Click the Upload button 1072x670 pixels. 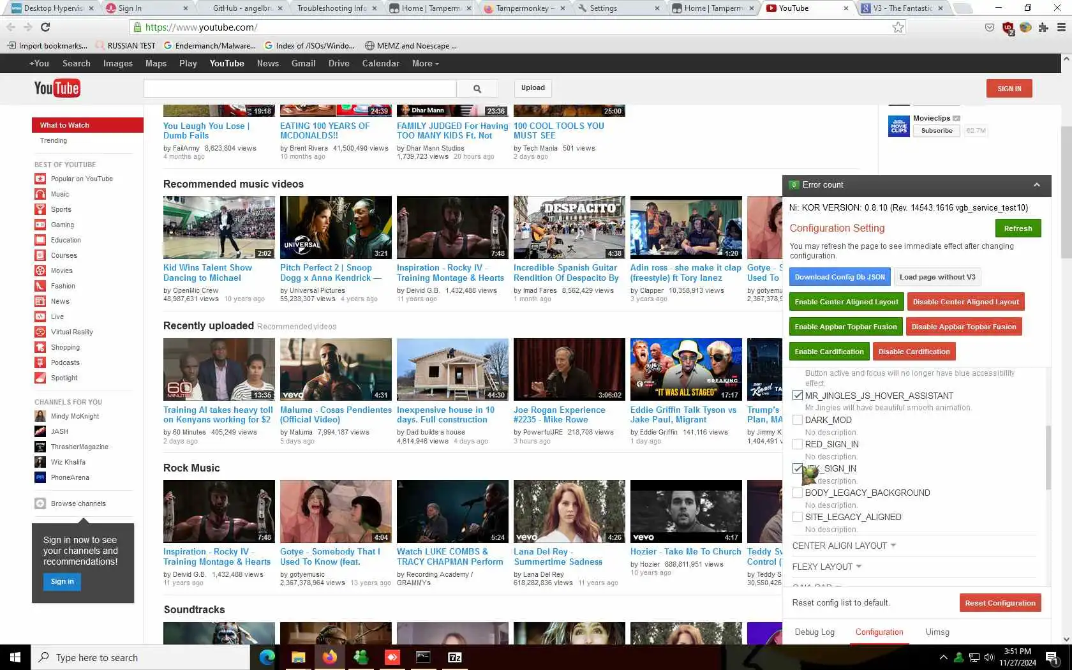(533, 88)
